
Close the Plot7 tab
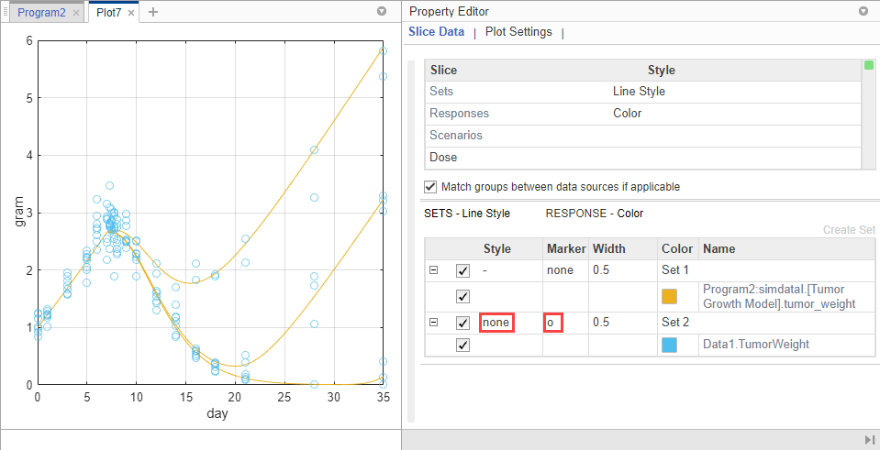coord(131,13)
